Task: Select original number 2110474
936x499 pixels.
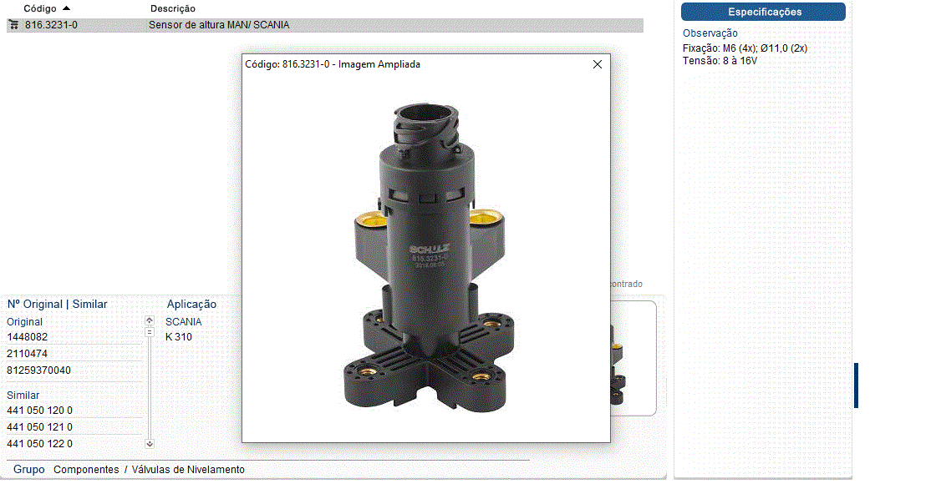Action: point(27,354)
